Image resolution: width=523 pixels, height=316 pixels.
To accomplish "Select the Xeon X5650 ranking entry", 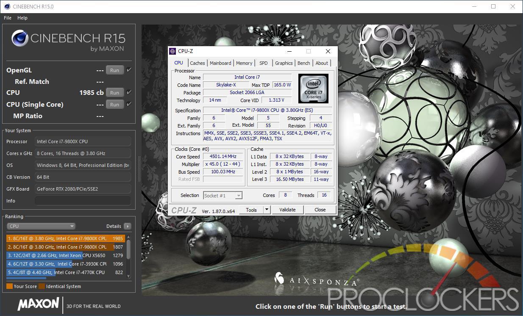I will 65,255.
